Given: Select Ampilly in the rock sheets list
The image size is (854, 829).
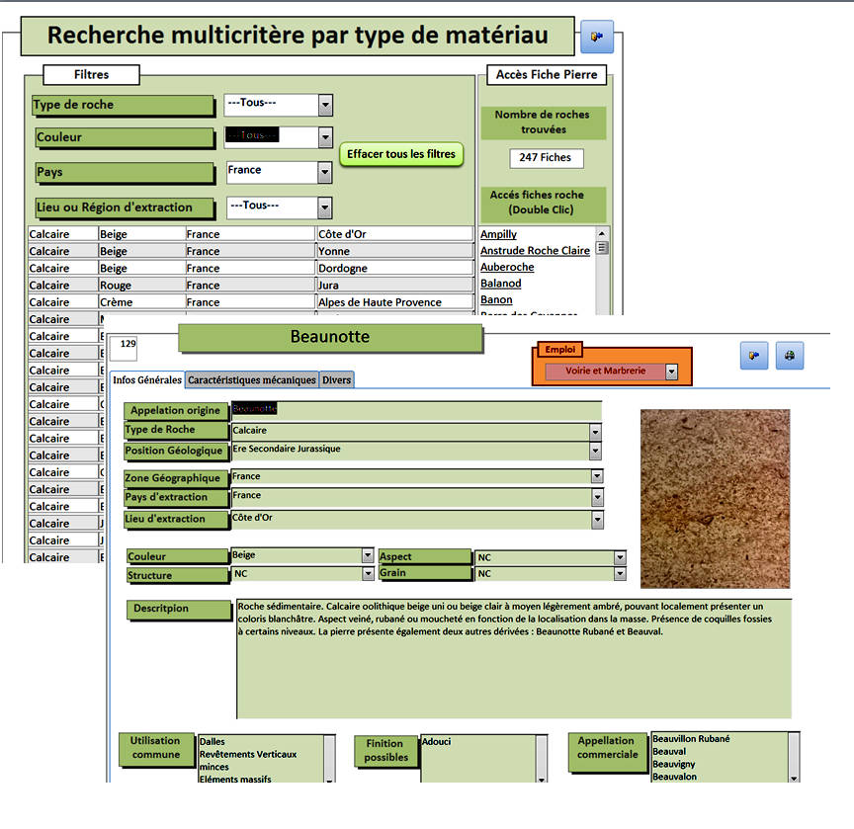Looking at the screenshot, I should [x=498, y=234].
